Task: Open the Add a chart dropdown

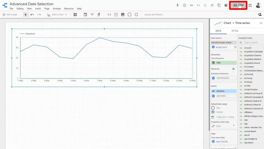Action: (x=57, y=15)
